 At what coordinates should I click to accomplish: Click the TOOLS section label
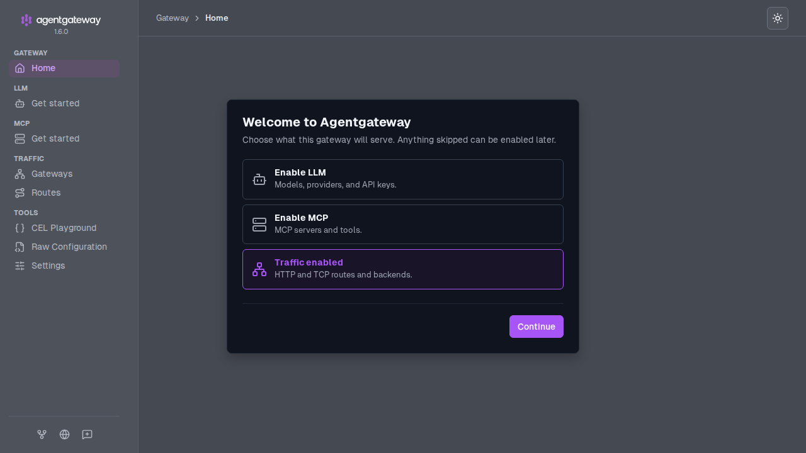pyautogui.click(x=26, y=213)
